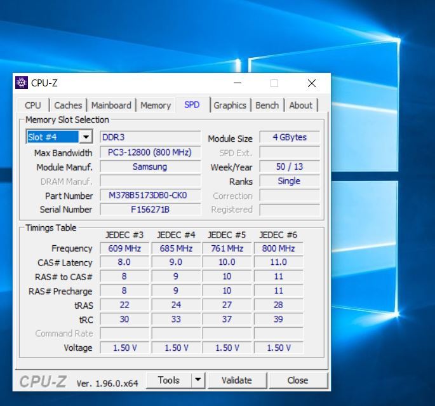
Task: Click the 609 MHz frequency cell
Action: tap(124, 248)
